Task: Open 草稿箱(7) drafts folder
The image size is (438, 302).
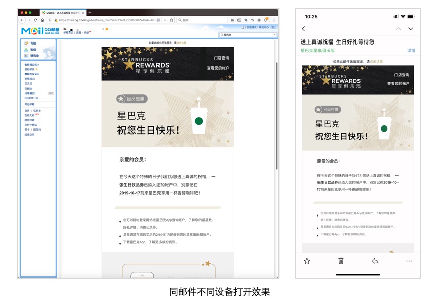Action: pos(30,79)
